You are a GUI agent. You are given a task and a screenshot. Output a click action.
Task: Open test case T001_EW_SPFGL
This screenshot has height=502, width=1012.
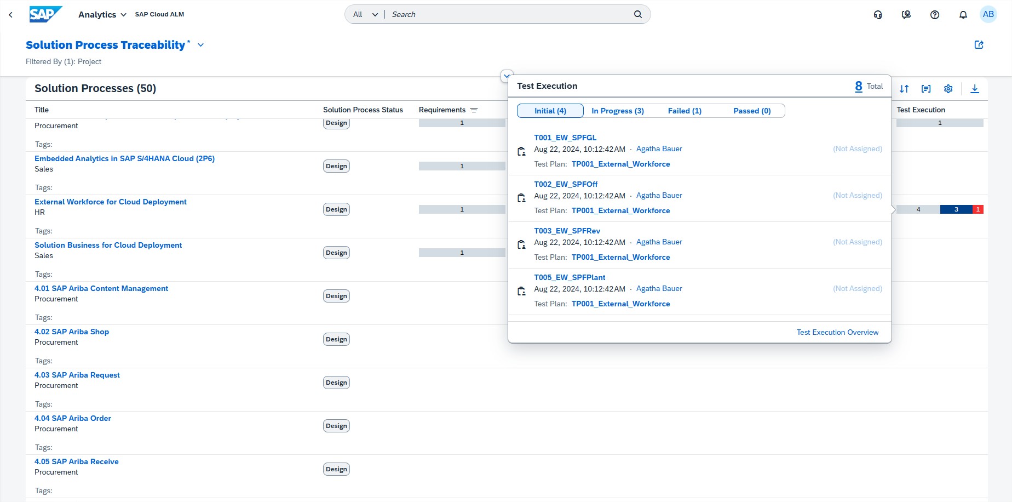tap(565, 138)
